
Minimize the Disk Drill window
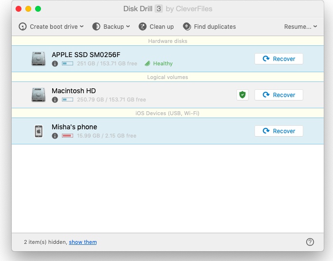tap(28, 9)
